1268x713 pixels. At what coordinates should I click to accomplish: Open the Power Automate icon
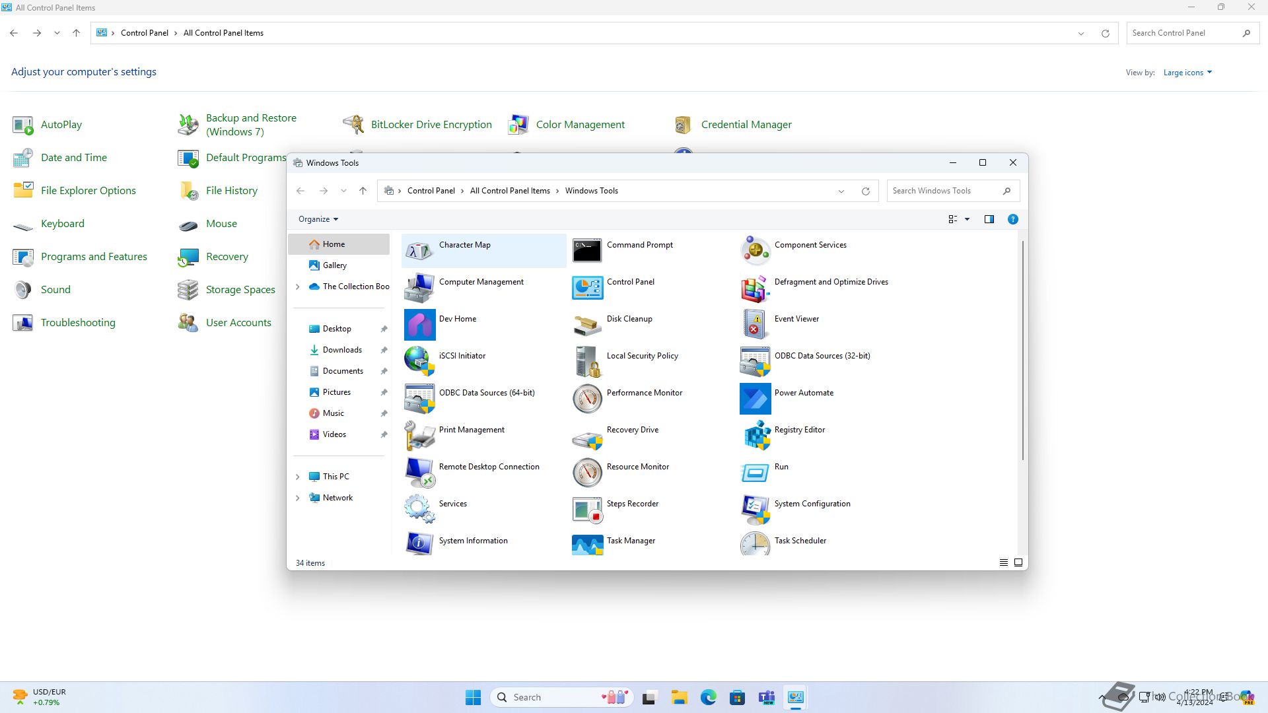click(755, 399)
